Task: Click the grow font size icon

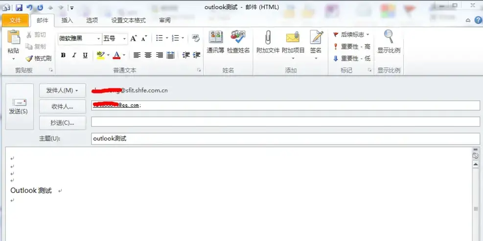Action: click(x=134, y=39)
